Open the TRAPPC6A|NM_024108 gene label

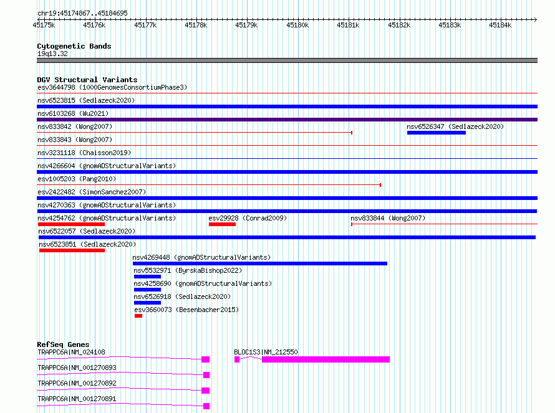(x=72, y=352)
